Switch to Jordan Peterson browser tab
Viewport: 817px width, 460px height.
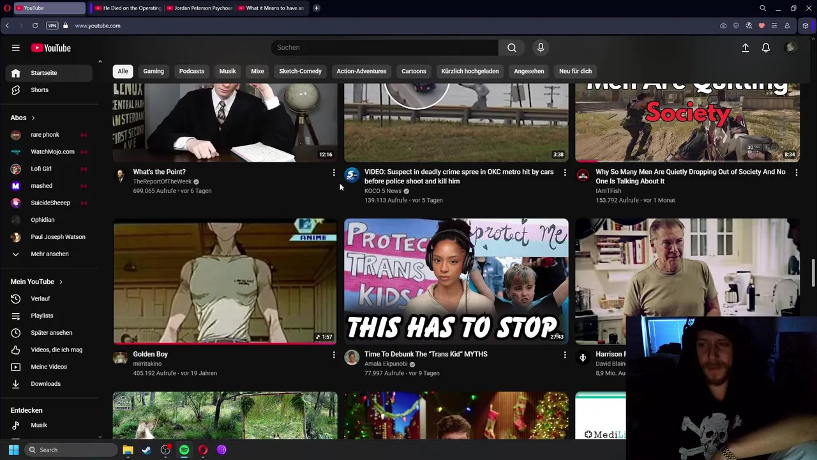coord(199,8)
